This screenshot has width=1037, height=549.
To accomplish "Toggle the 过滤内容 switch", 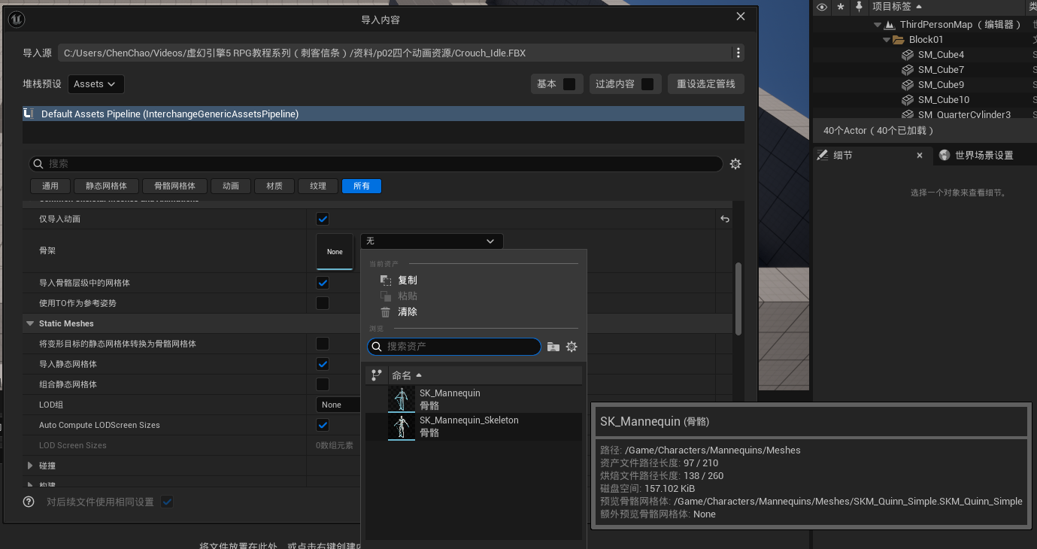I will pyautogui.click(x=647, y=84).
